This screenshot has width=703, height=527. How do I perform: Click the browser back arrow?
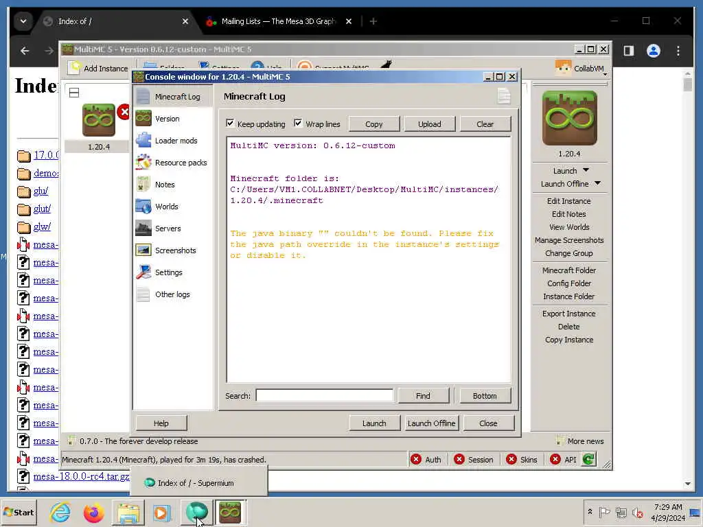click(x=25, y=51)
